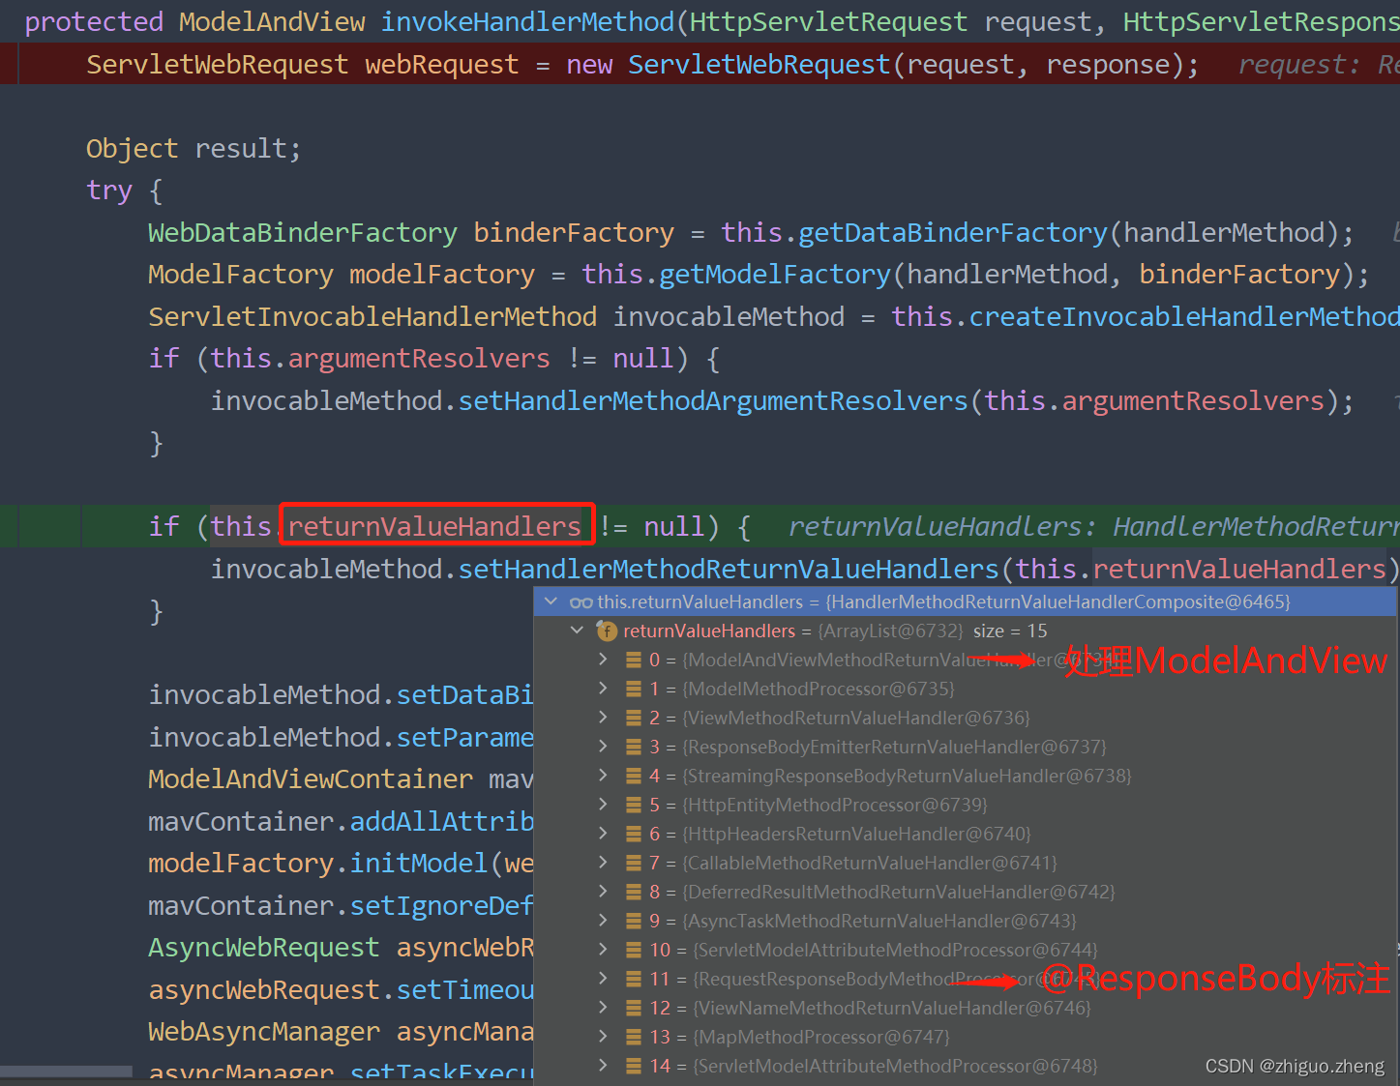Click the getModelFactory method call
This screenshot has height=1086, width=1400.
[774, 275]
